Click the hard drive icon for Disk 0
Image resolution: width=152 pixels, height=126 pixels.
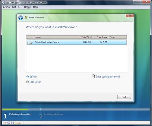coord(30,43)
